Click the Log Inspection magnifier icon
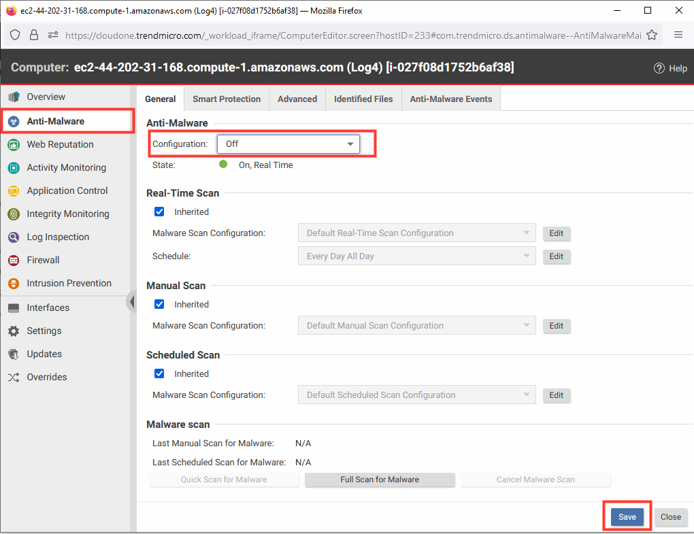The height and width of the screenshot is (534, 694). (x=14, y=237)
